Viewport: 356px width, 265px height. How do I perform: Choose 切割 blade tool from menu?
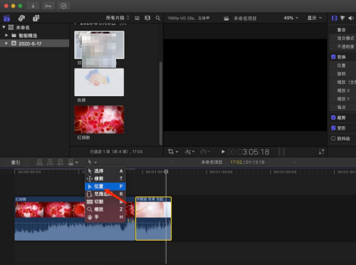coord(105,202)
